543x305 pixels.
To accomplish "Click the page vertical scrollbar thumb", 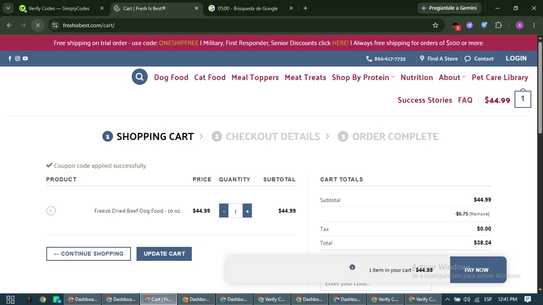I will (540, 88).
